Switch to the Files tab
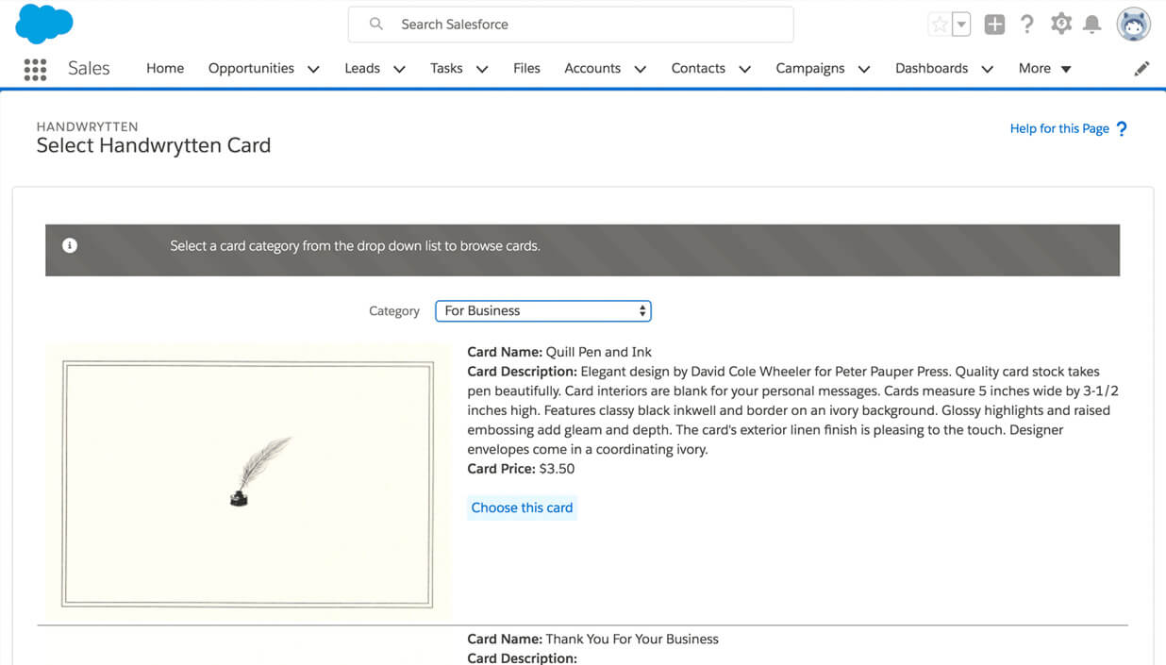The width and height of the screenshot is (1166, 665). (526, 68)
